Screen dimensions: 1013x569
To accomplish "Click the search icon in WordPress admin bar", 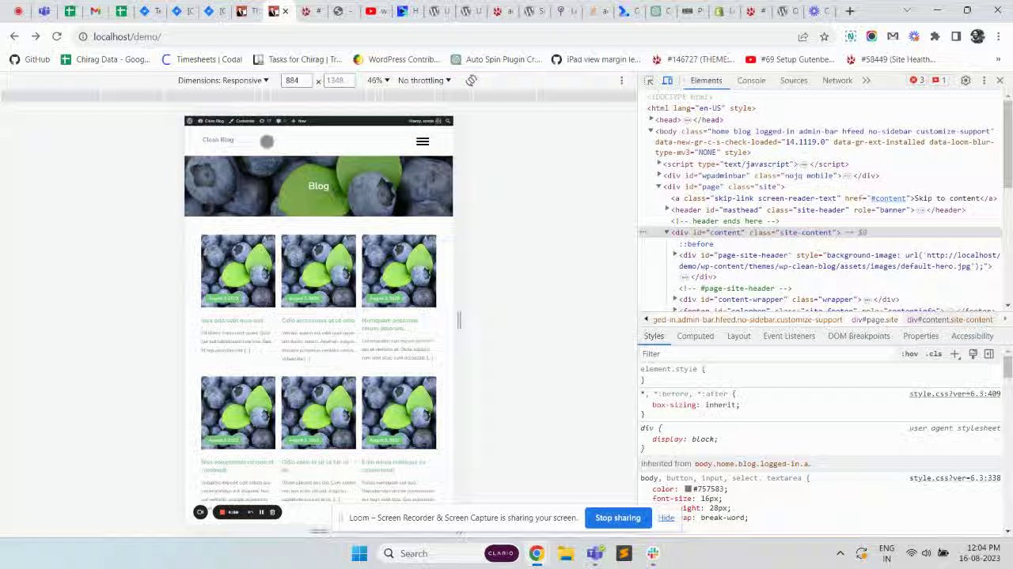I will 447,121.
